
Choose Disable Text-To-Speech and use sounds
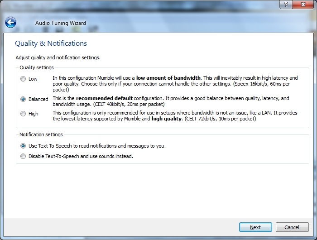click(23, 156)
